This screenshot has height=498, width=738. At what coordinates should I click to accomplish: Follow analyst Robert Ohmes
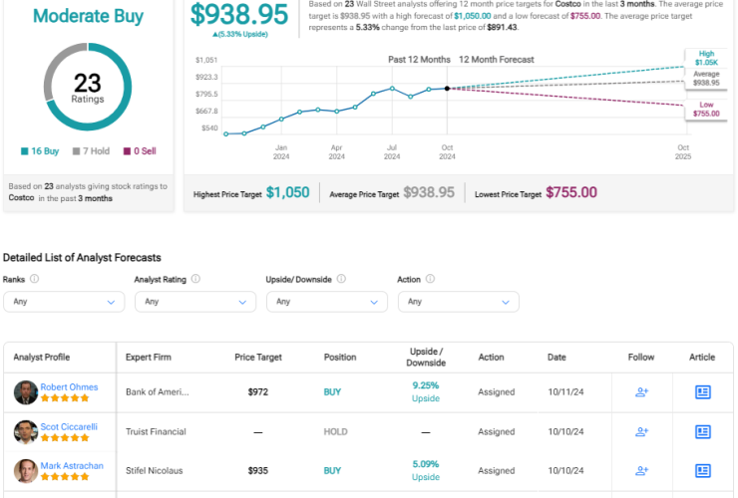[641, 391]
